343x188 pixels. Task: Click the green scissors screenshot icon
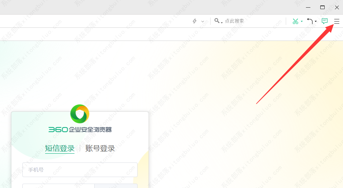pos(295,21)
